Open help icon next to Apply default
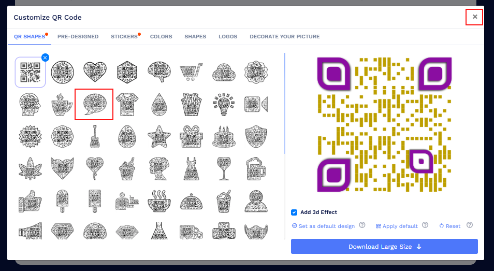This screenshot has width=494, height=271. 425,225
